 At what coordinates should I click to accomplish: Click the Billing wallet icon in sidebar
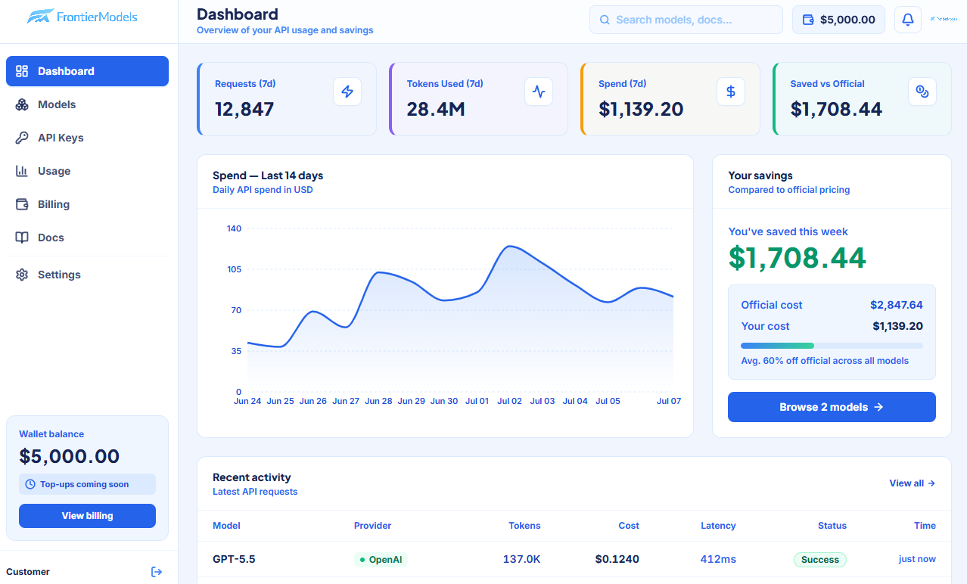pos(22,204)
